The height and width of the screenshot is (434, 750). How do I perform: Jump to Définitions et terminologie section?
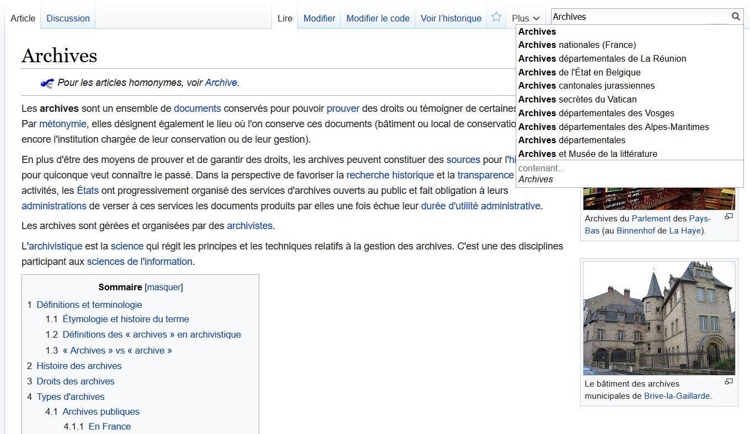(x=89, y=305)
